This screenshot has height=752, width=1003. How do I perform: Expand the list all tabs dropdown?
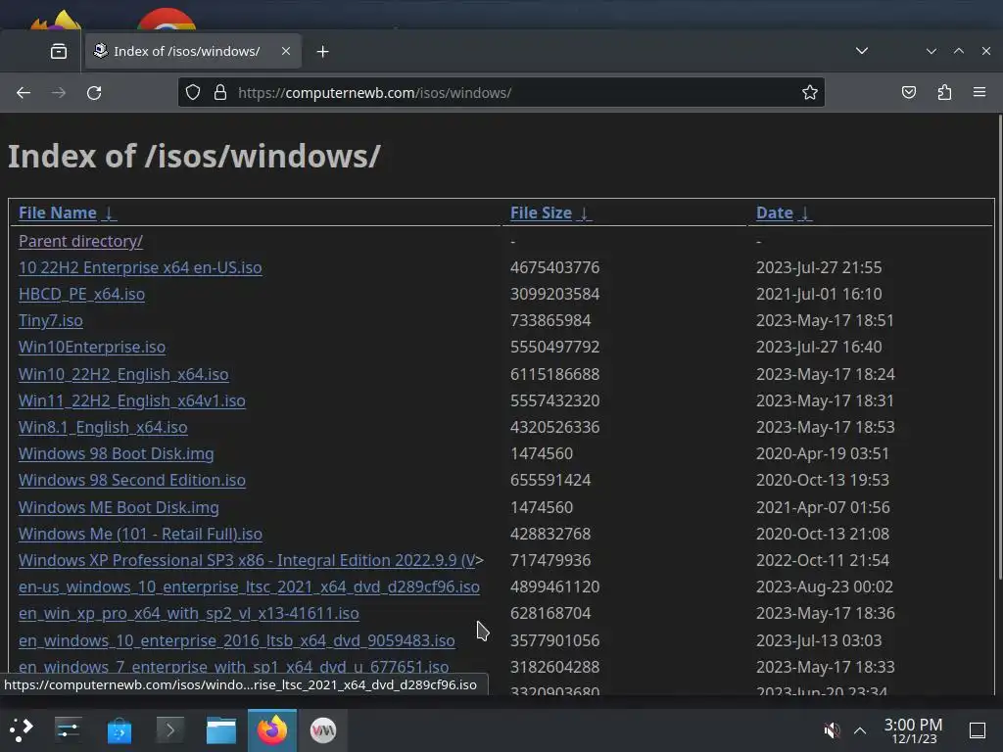click(862, 51)
